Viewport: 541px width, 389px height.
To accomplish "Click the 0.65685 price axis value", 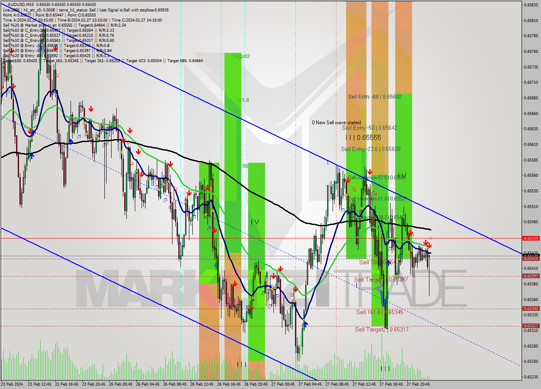I will pyautogui.click(x=531, y=98).
